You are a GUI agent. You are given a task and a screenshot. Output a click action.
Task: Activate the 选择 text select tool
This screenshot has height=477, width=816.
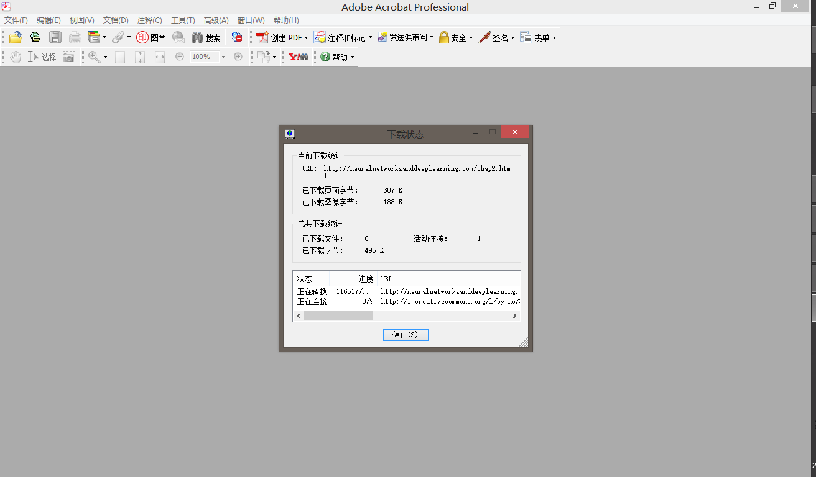click(42, 57)
